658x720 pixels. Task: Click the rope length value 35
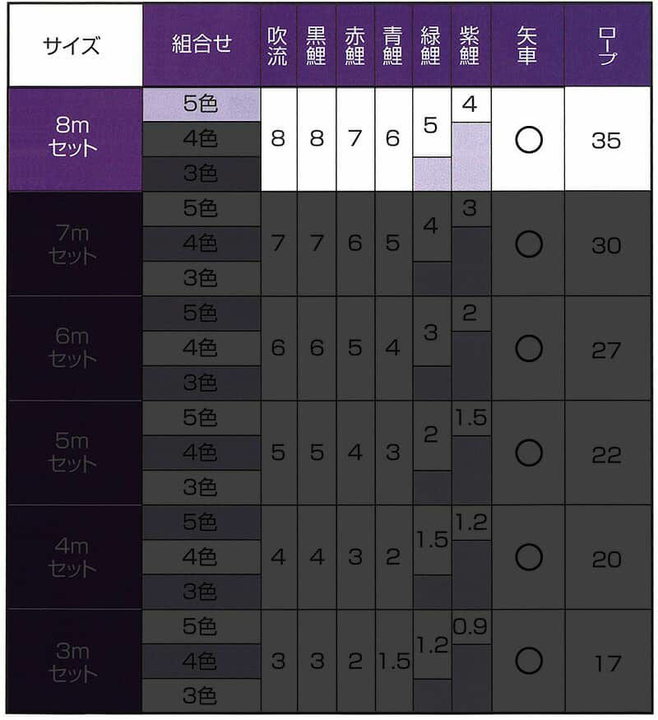click(607, 140)
